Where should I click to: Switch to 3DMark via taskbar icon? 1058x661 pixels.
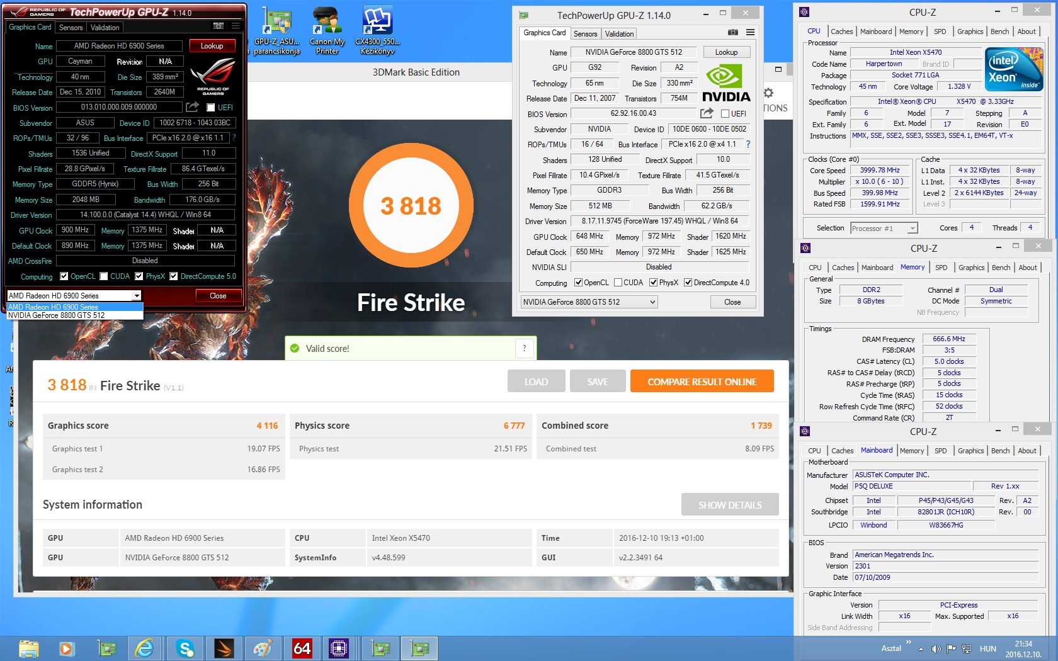(x=224, y=648)
